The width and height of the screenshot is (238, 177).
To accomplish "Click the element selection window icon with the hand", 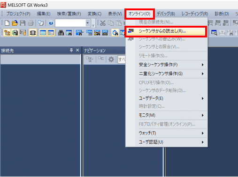I will click(23, 33).
